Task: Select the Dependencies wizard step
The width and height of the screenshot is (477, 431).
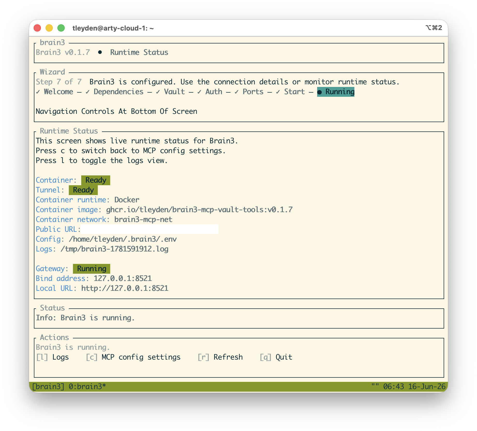Action: pos(115,92)
